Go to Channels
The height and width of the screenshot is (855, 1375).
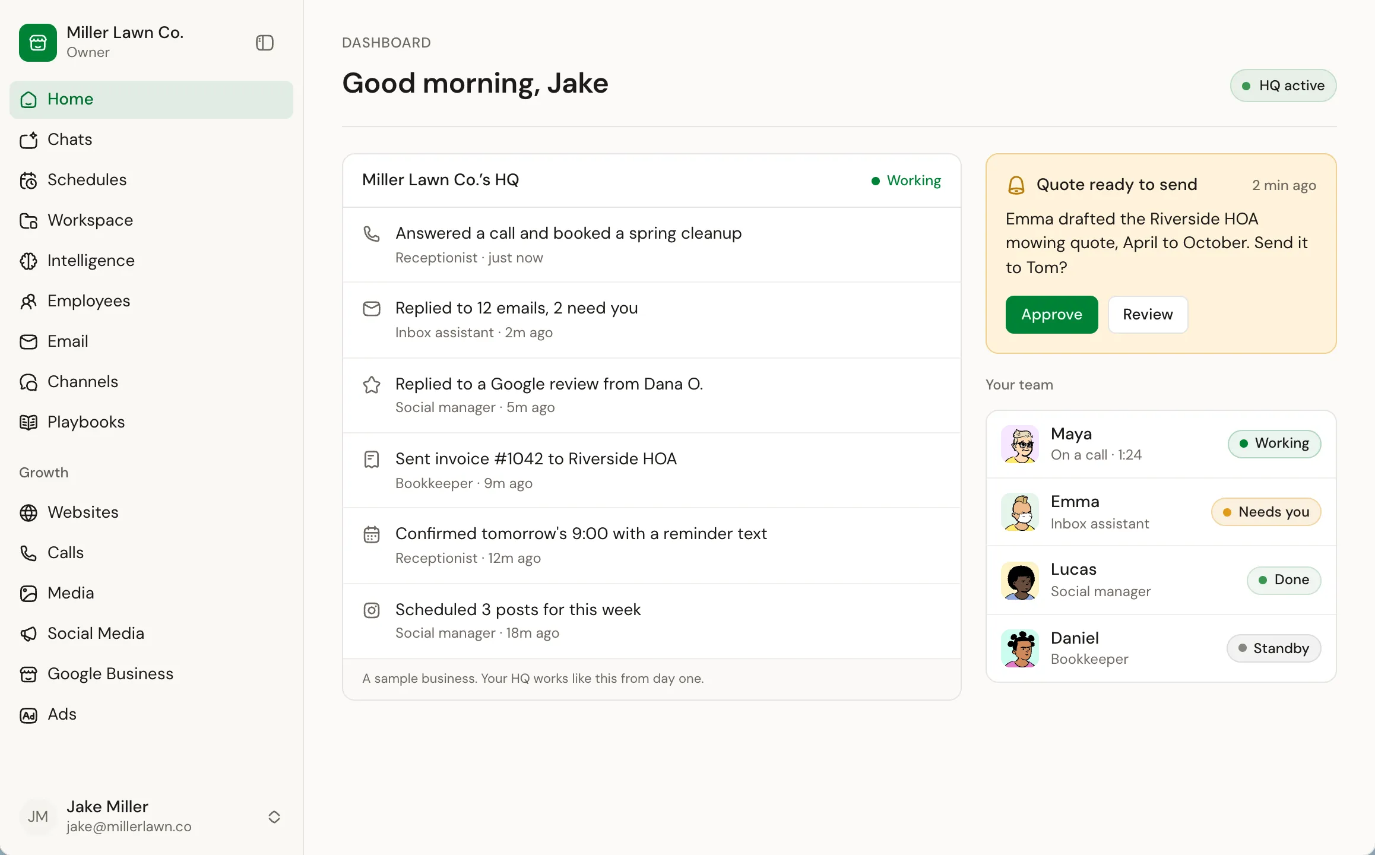click(x=151, y=382)
